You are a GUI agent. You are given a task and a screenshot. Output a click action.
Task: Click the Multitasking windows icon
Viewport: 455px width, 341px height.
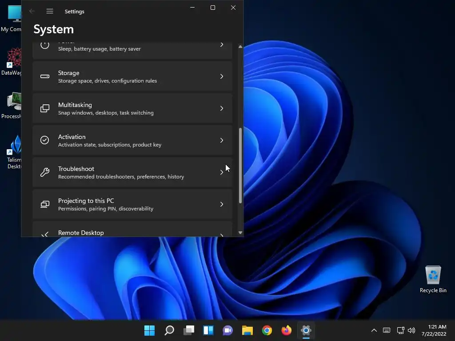(45, 108)
